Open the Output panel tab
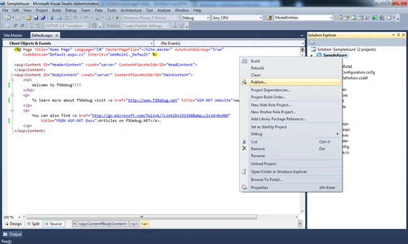 pyautogui.click(x=13, y=234)
